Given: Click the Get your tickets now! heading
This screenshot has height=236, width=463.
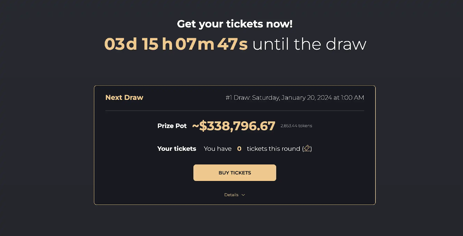Looking at the screenshot, I should [235, 24].
